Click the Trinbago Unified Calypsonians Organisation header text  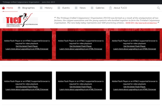click(21, 2)
